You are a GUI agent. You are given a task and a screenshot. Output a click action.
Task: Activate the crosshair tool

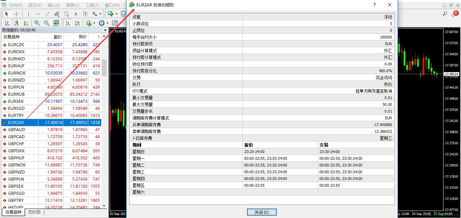coord(16,14)
